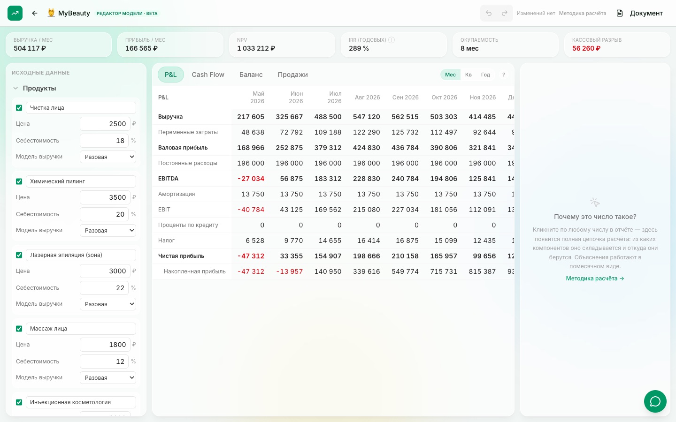Click the Ноя 2026 column header
Viewport: 676px width, 422px height.
pos(483,98)
